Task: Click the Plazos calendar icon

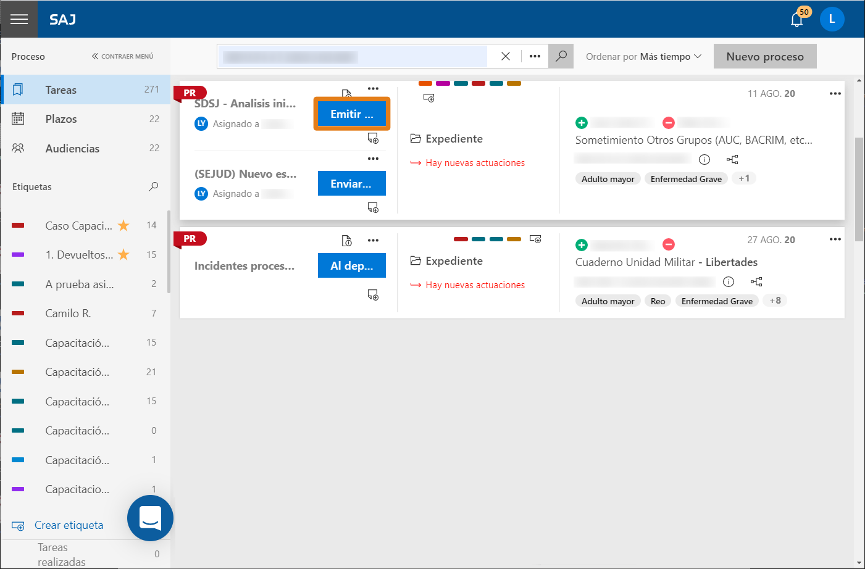Action: coord(18,118)
